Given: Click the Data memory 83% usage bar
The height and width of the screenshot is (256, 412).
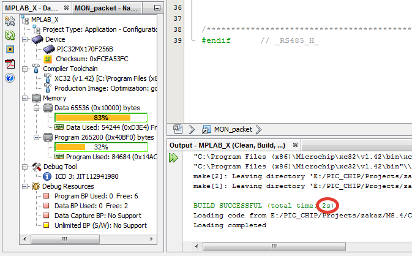Looking at the screenshot, I should pyautogui.click(x=101, y=118).
